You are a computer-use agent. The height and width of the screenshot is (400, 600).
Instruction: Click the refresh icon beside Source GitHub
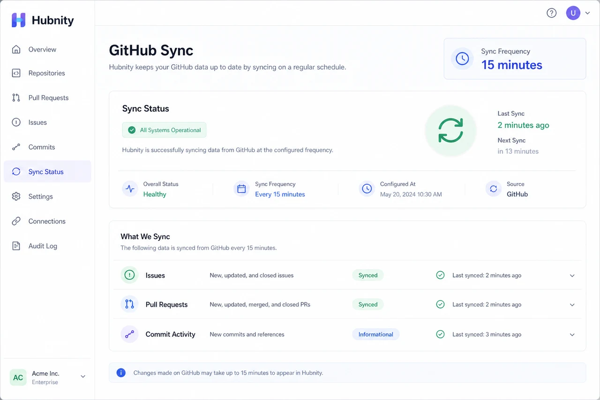tap(493, 189)
